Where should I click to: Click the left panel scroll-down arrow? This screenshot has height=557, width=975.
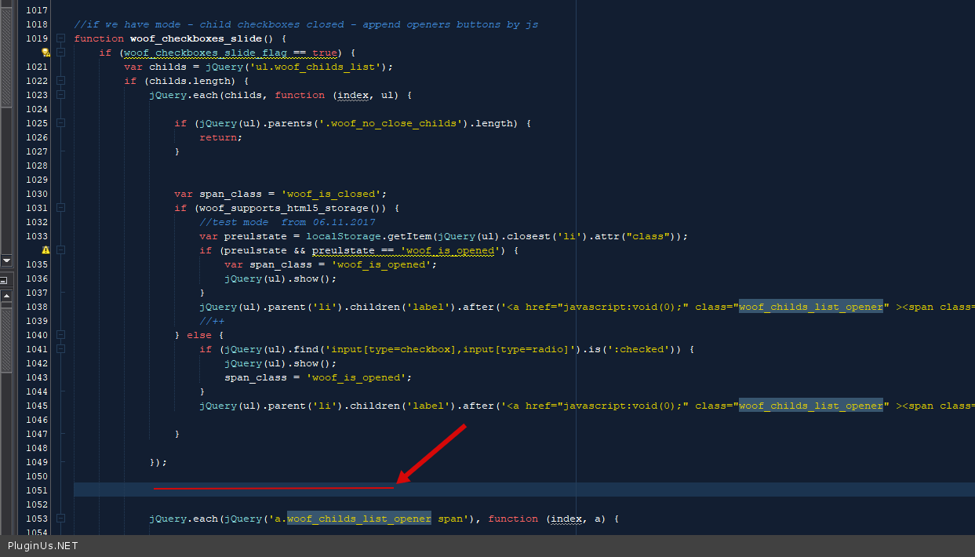[6, 260]
